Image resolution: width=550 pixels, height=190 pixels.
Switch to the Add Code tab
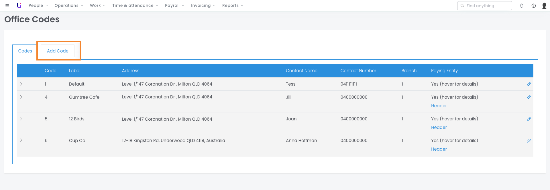58,51
